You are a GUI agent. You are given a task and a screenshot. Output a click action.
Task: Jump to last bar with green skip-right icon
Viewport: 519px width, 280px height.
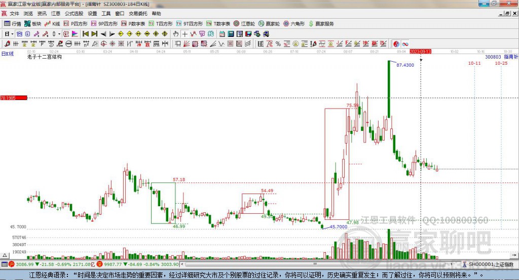[x=94, y=34]
